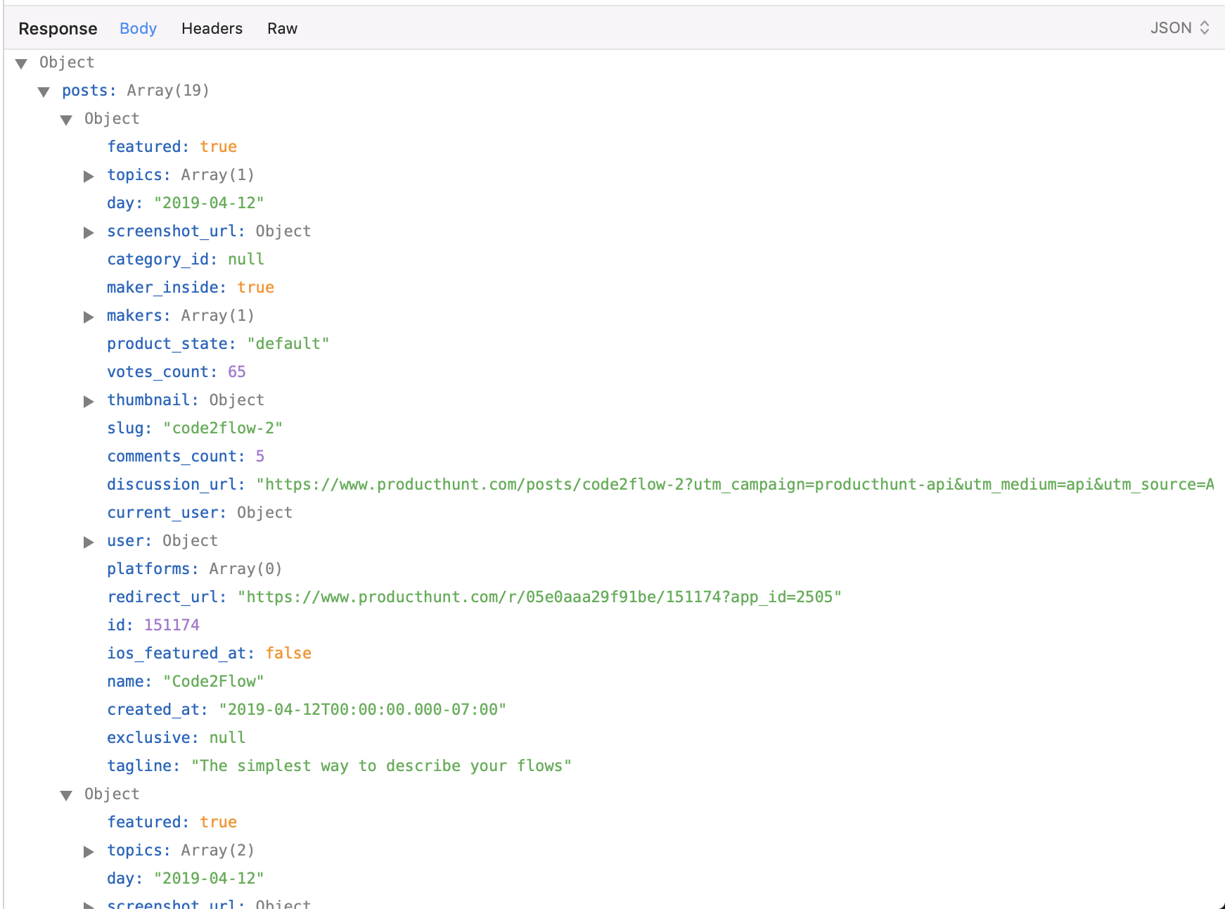Collapse the first post Object

(x=67, y=120)
